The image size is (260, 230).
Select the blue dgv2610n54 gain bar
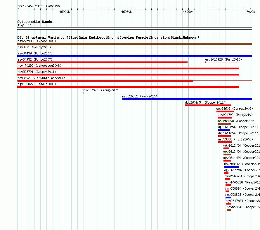coord(224,130)
